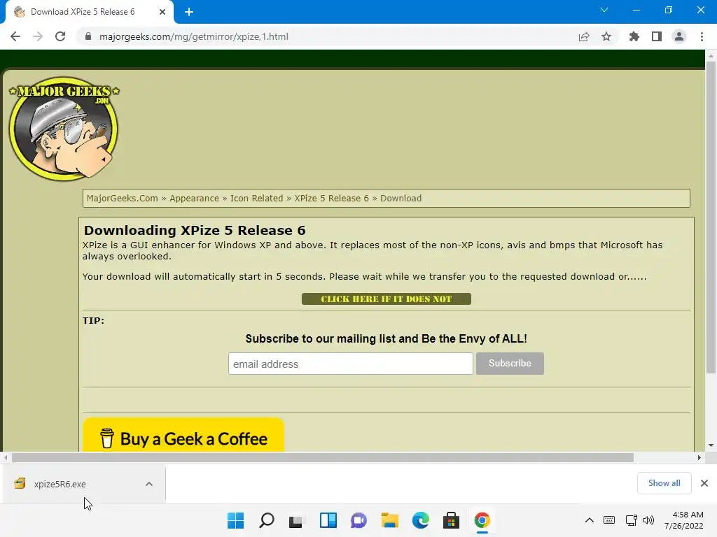Reload the current page
Viewport: 717px width, 537px height.
click(x=60, y=36)
